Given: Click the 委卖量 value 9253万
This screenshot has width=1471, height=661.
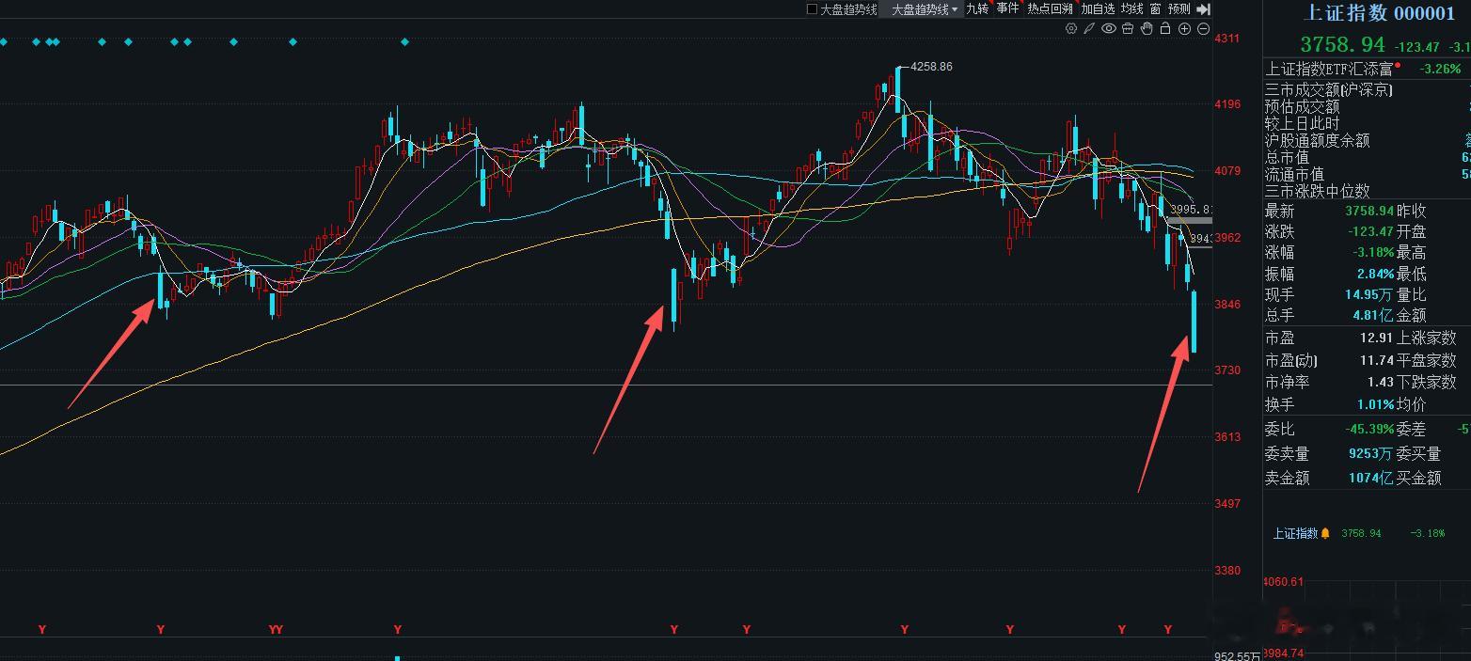Looking at the screenshot, I should click(x=1370, y=453).
